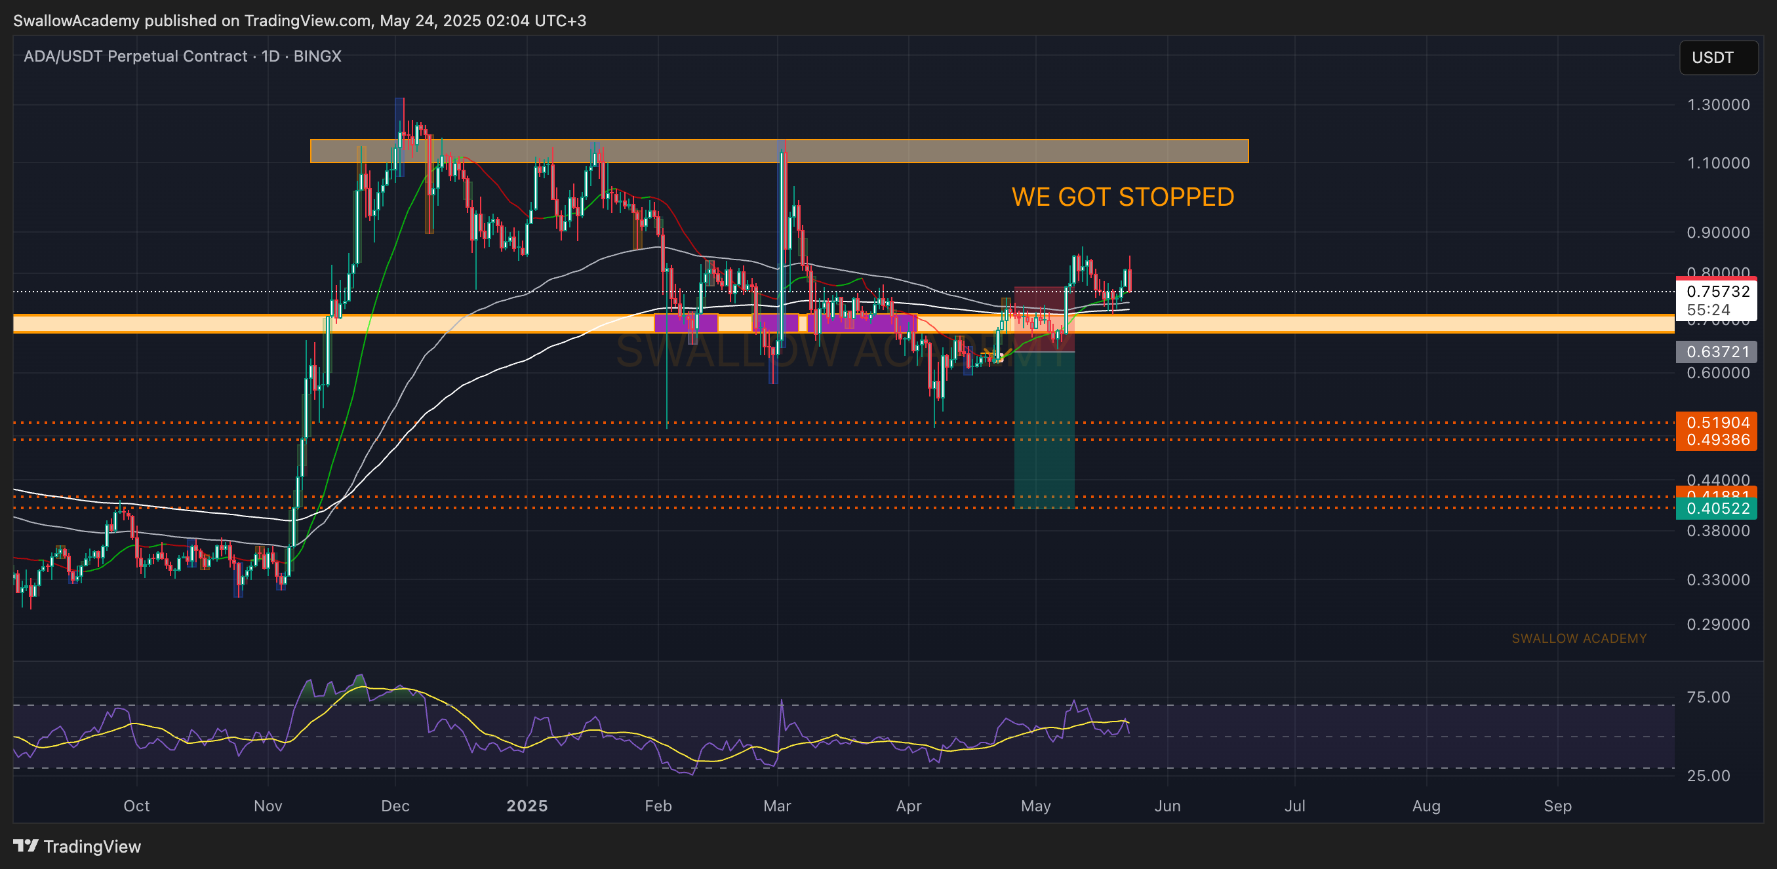
Task: Click the WE GOT STOPPED annotation
Action: tap(1123, 197)
